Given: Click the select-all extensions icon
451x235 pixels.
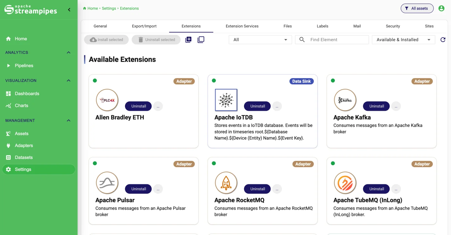Looking at the screenshot, I should point(188,40).
